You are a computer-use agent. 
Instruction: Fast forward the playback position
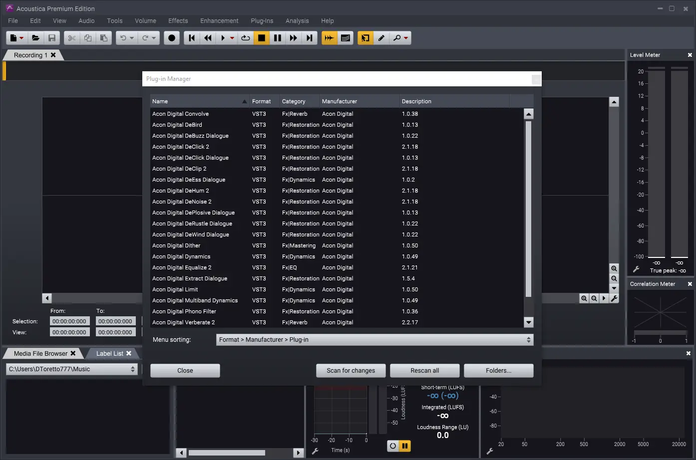click(x=294, y=38)
